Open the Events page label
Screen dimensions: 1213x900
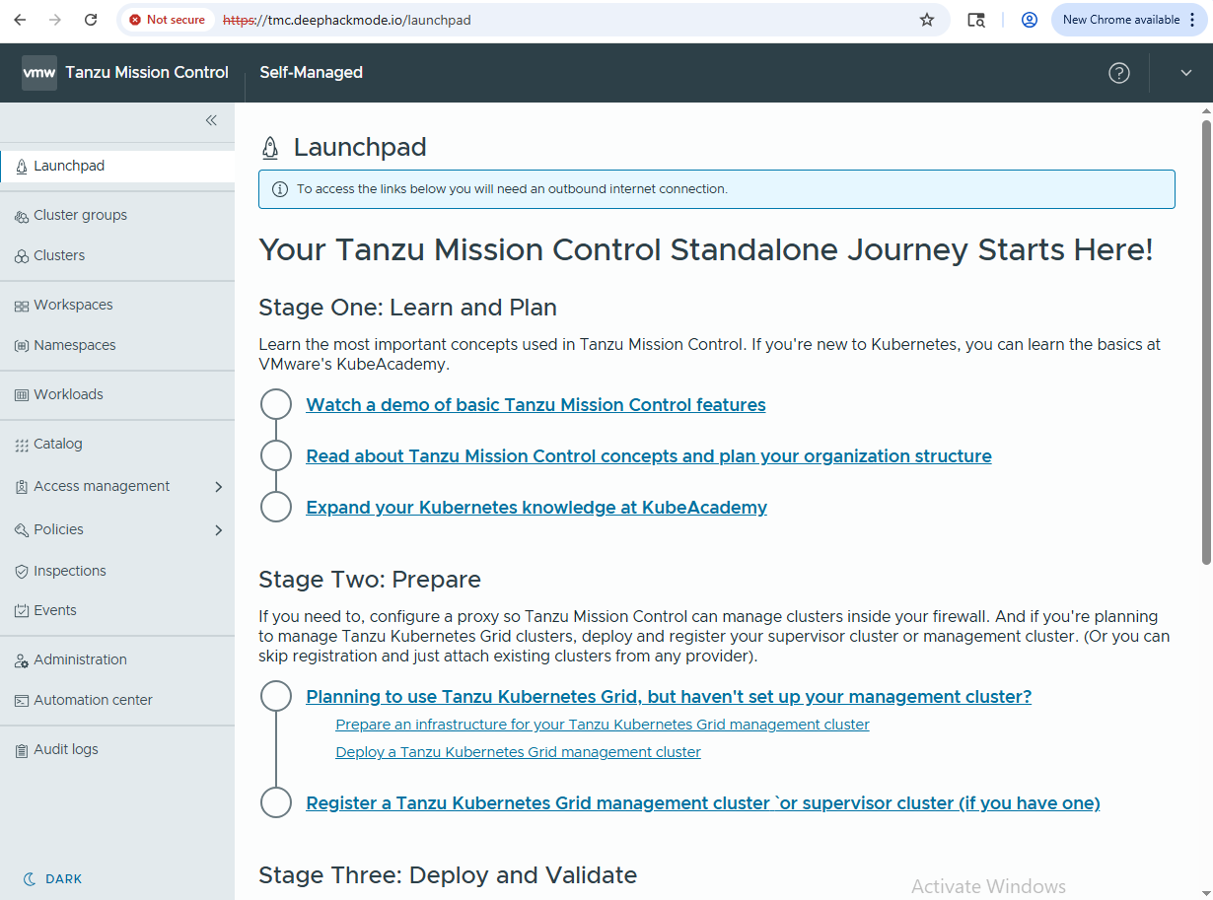click(55, 610)
